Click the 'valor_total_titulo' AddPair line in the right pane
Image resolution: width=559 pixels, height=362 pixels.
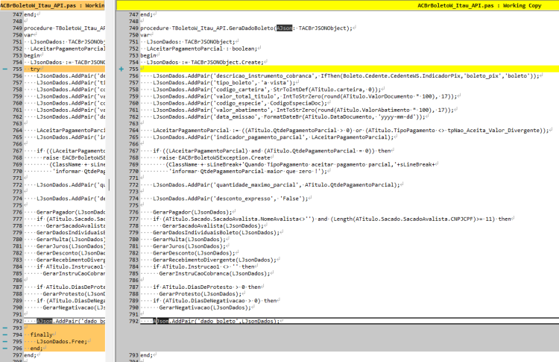[x=305, y=96]
